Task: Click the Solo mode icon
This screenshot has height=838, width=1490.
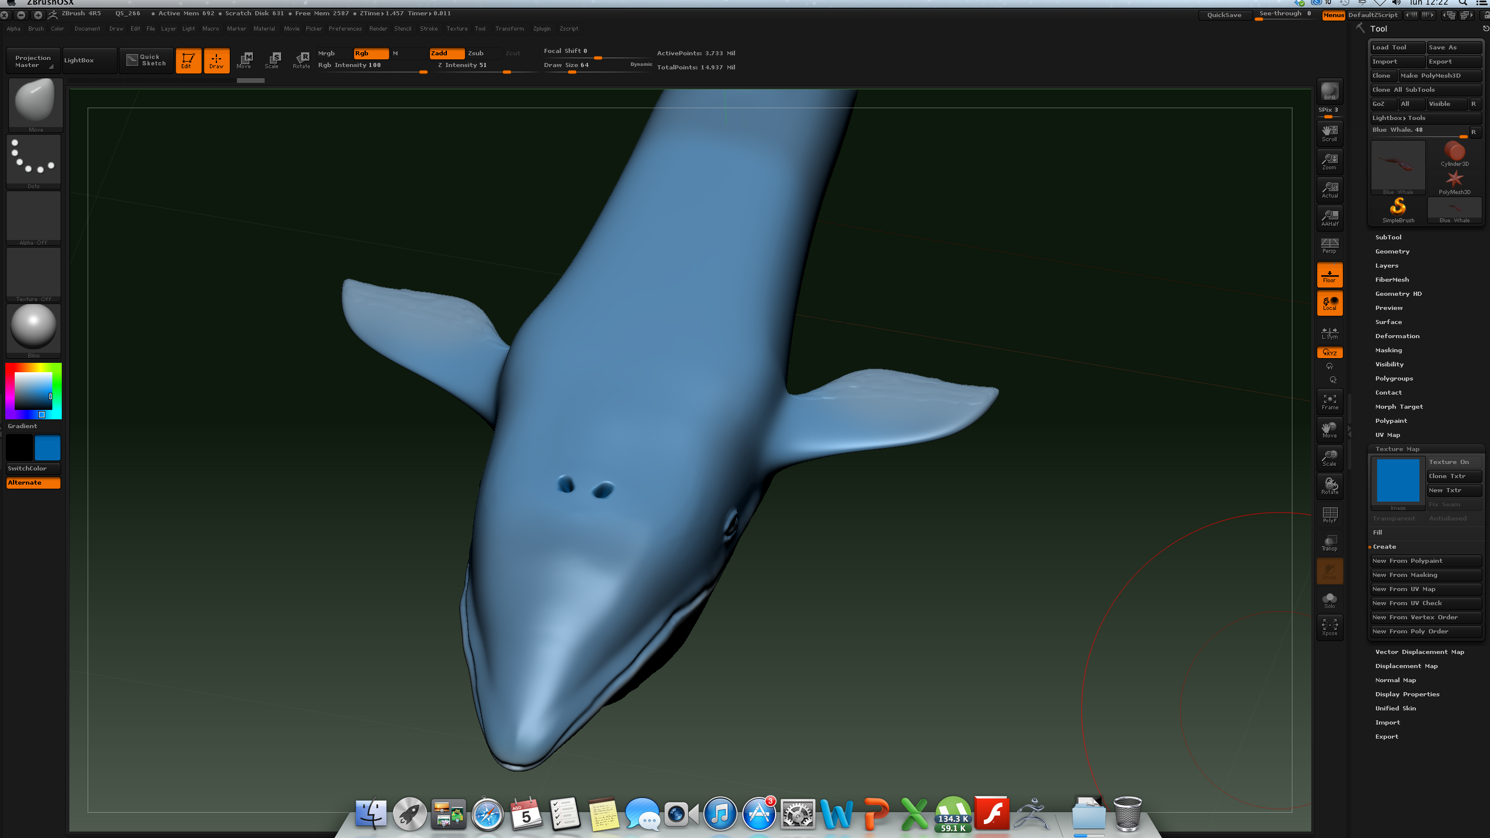Action: pos(1329,600)
